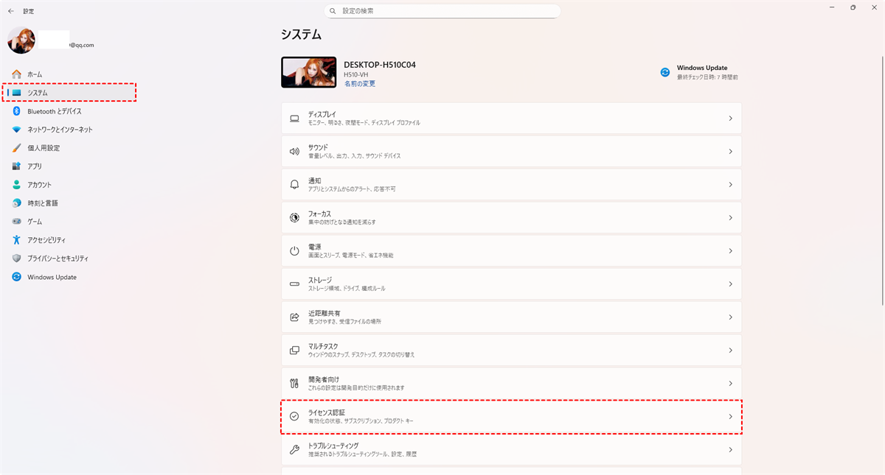Open 時刻と言語 in the sidebar

[43, 203]
